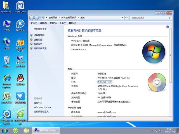Open 高级系统设置 link
The width and height of the screenshot is (179, 134).
(x=40, y=48)
